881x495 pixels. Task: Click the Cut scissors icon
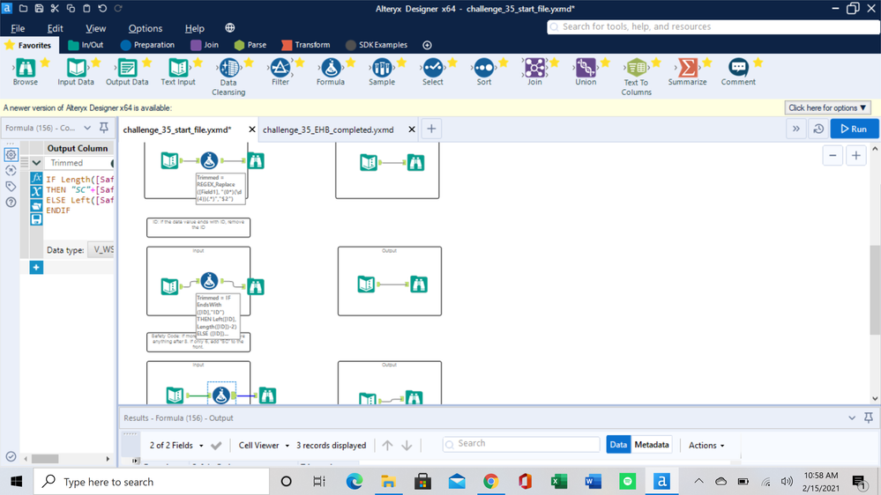coord(55,9)
